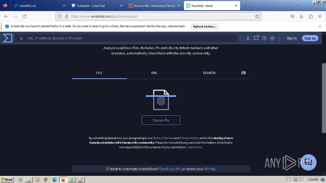Open Internet Explorer from the taskbar
The image size is (326, 183).
20,180
